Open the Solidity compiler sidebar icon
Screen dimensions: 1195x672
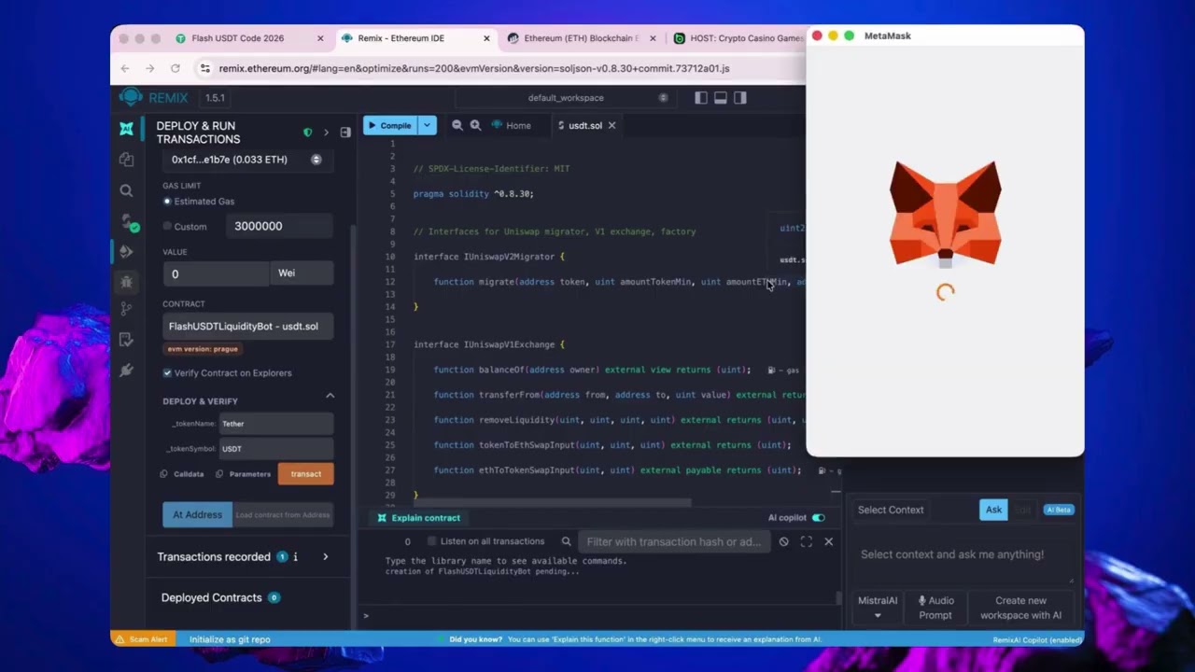[127, 221]
